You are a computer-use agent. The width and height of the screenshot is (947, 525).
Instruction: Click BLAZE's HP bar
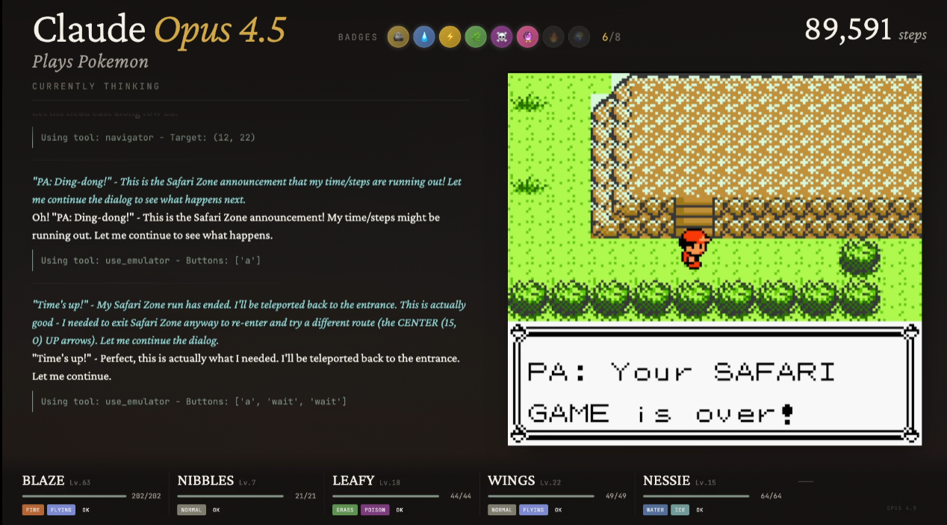point(74,496)
